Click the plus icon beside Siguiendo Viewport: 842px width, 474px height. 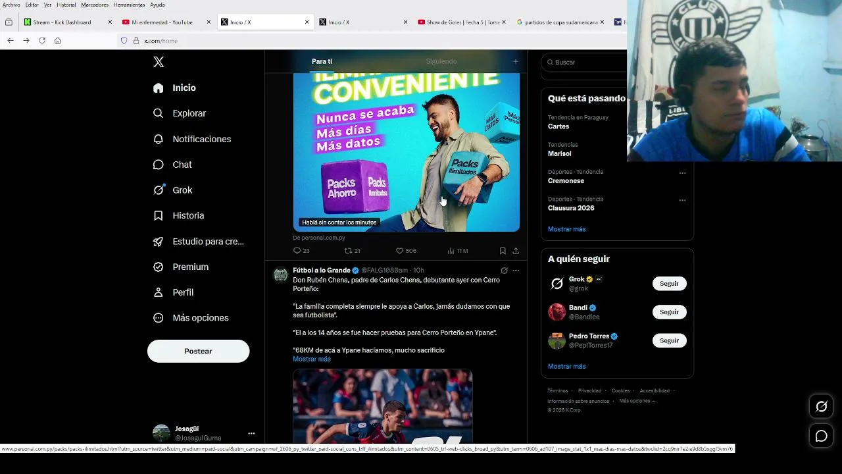pos(516,61)
